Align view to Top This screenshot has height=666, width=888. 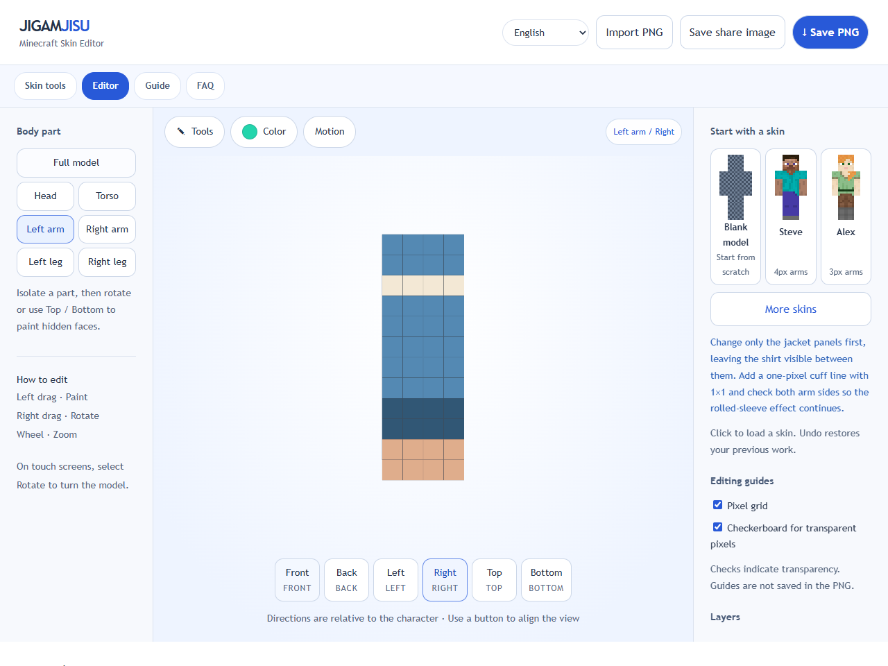495,580
